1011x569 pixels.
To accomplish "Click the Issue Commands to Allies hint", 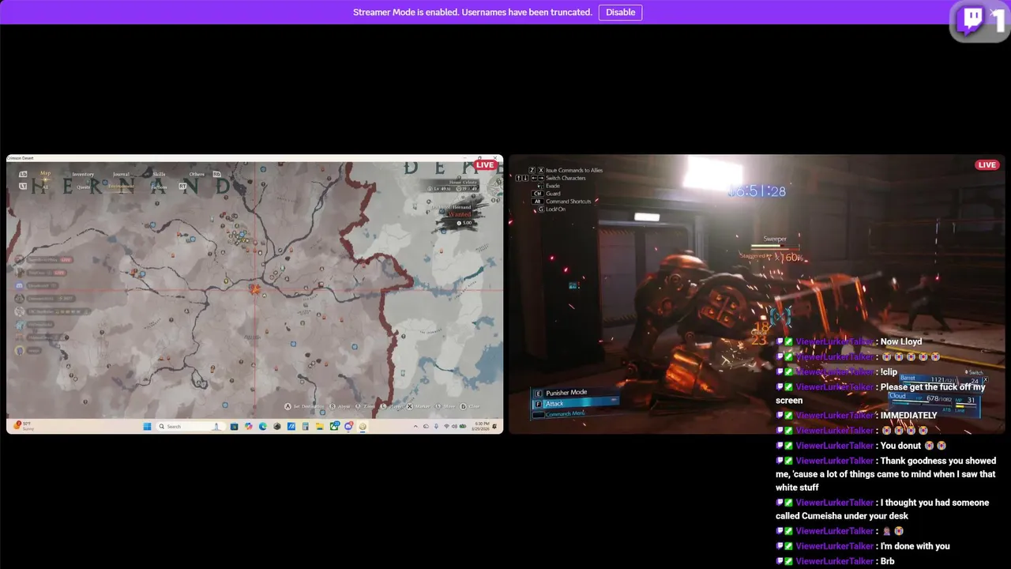I will (x=573, y=170).
